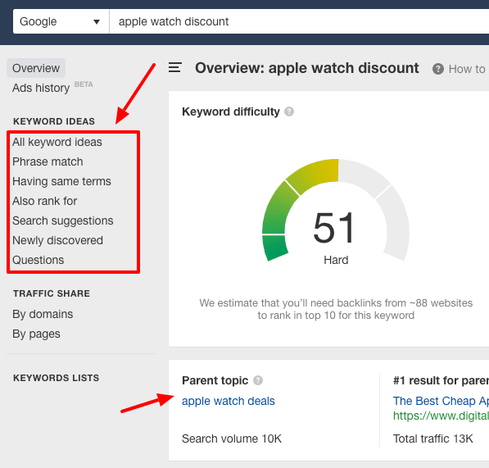Screen dimensions: 489x468
Task: Open Having same terms report
Action: [61, 181]
